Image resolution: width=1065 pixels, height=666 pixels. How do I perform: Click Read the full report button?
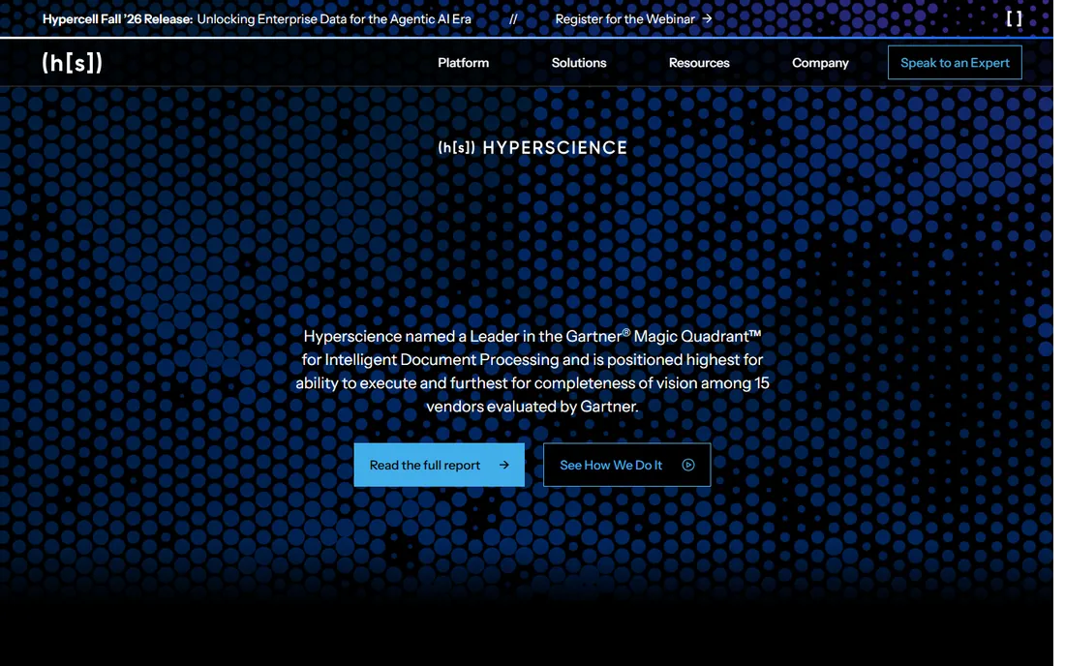439,465
